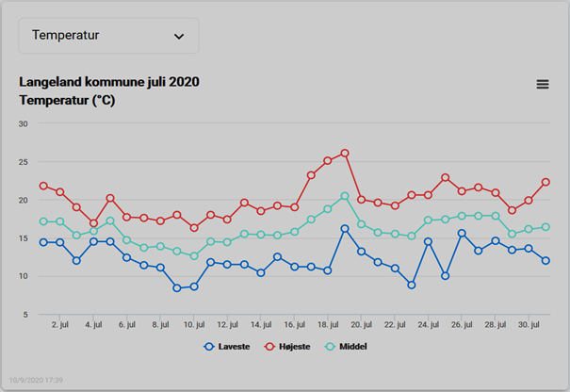Click the teal Middel legend marker

point(330,347)
